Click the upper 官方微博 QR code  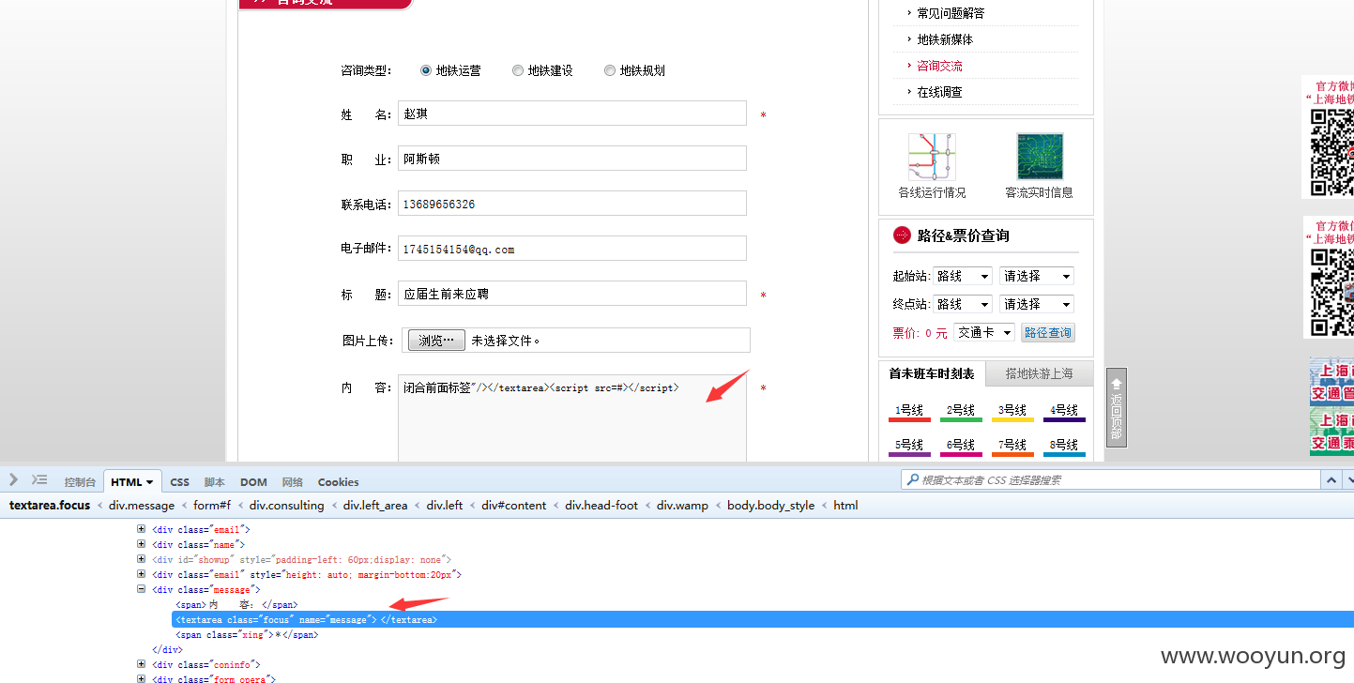1331,152
